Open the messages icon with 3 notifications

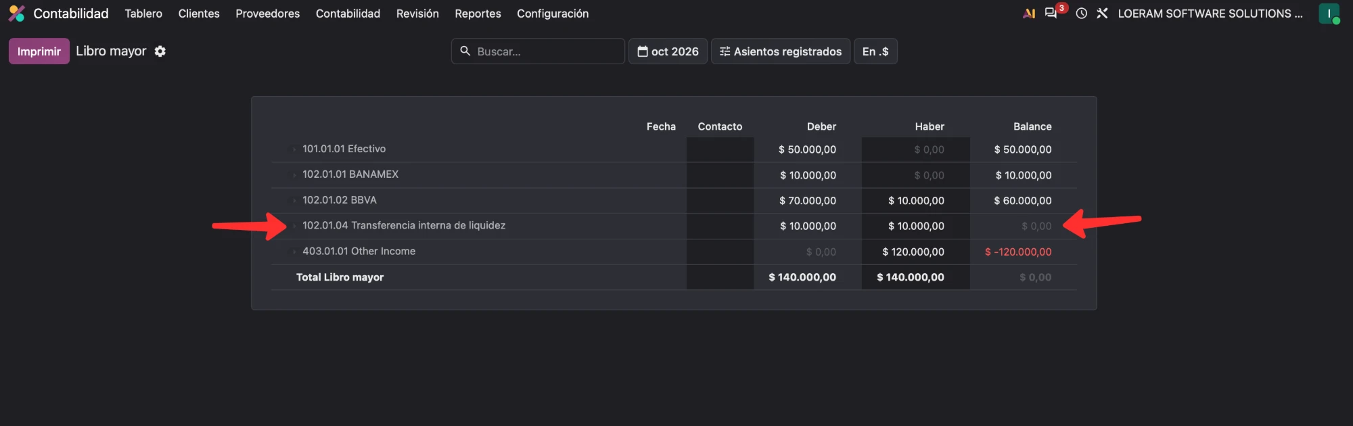click(x=1051, y=14)
